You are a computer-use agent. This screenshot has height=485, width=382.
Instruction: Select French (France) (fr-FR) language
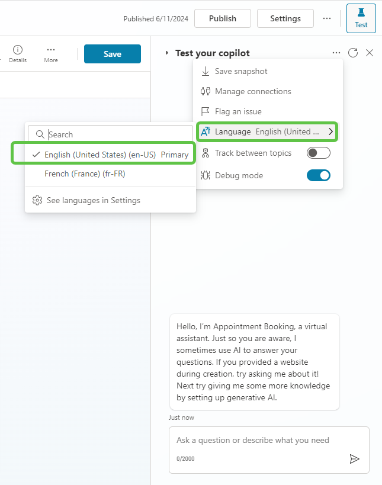tap(85, 174)
